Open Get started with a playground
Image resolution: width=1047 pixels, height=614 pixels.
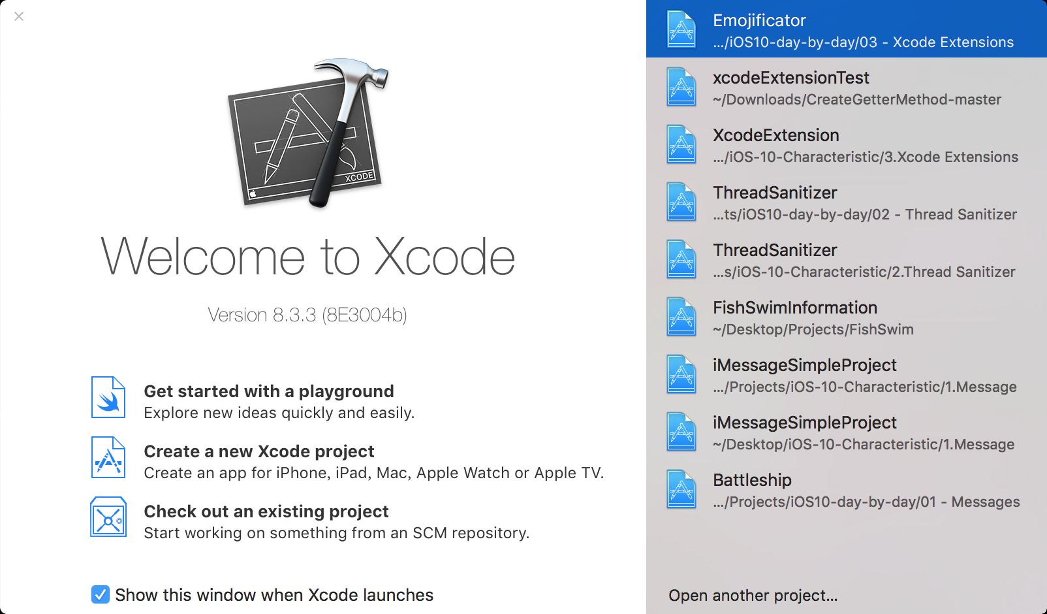tap(269, 391)
